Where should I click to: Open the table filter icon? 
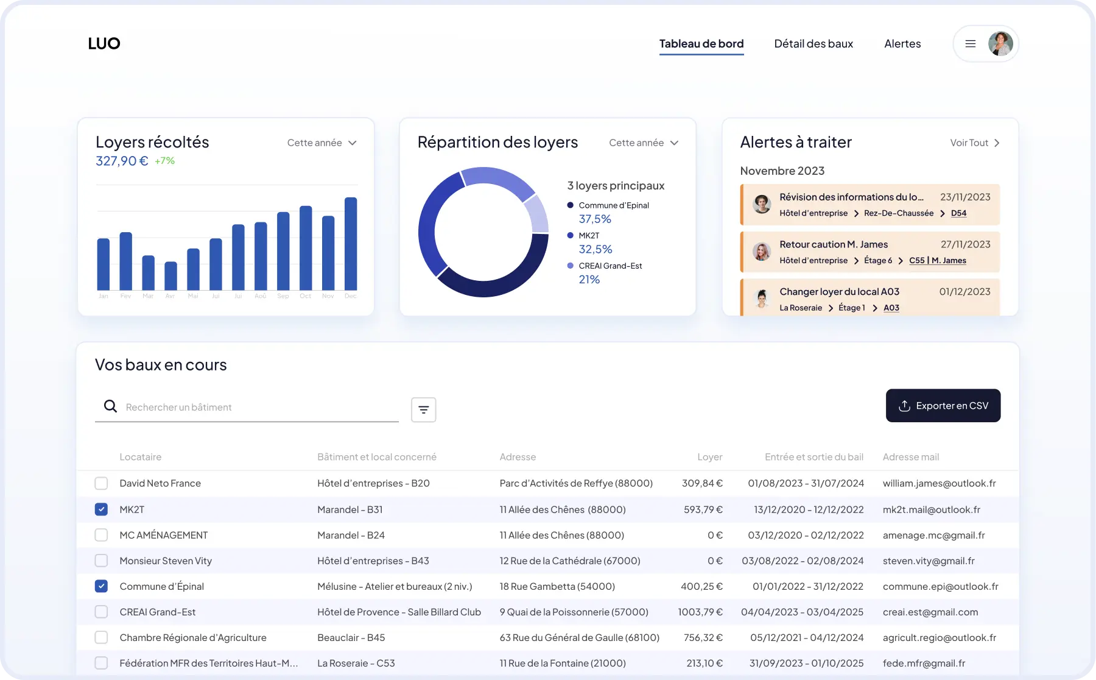click(423, 410)
